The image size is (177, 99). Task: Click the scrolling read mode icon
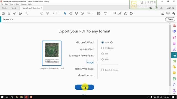click(106, 13)
